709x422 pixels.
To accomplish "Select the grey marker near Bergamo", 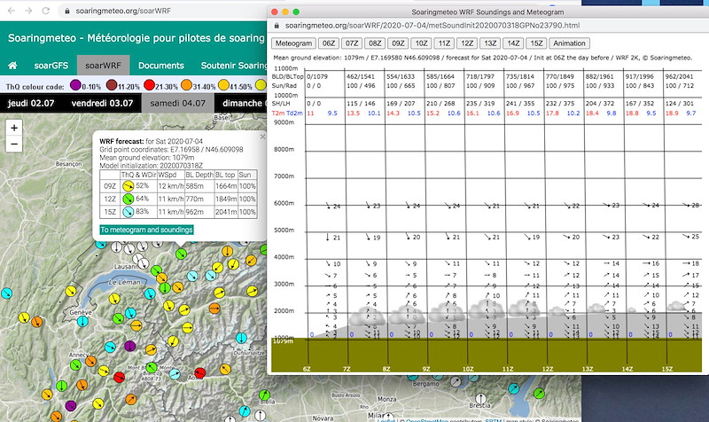I will pyautogui.click(x=456, y=382).
